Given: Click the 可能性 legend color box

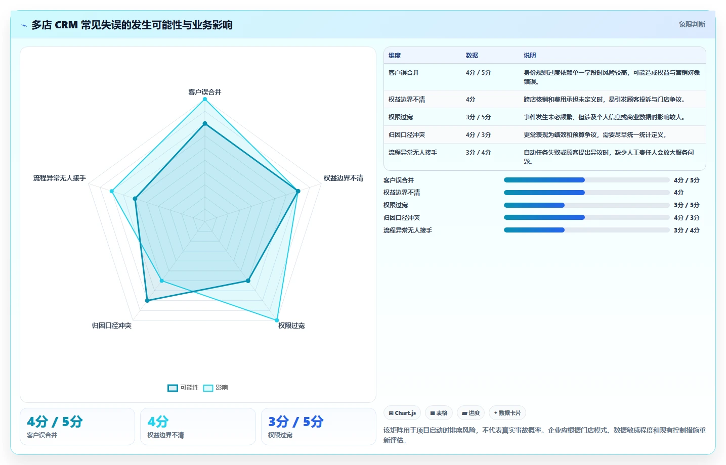Looking at the screenshot, I should tap(173, 388).
